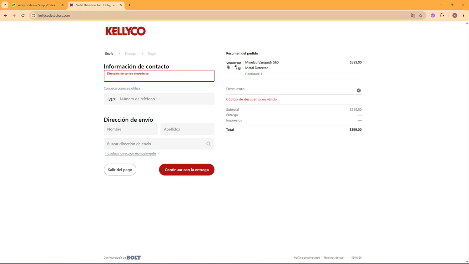Bookmark this page with the star icon
The image size is (469, 264).
(421, 15)
